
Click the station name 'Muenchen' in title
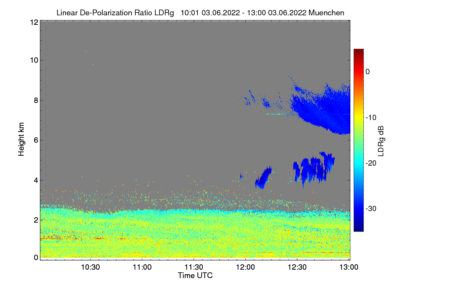[326, 13]
